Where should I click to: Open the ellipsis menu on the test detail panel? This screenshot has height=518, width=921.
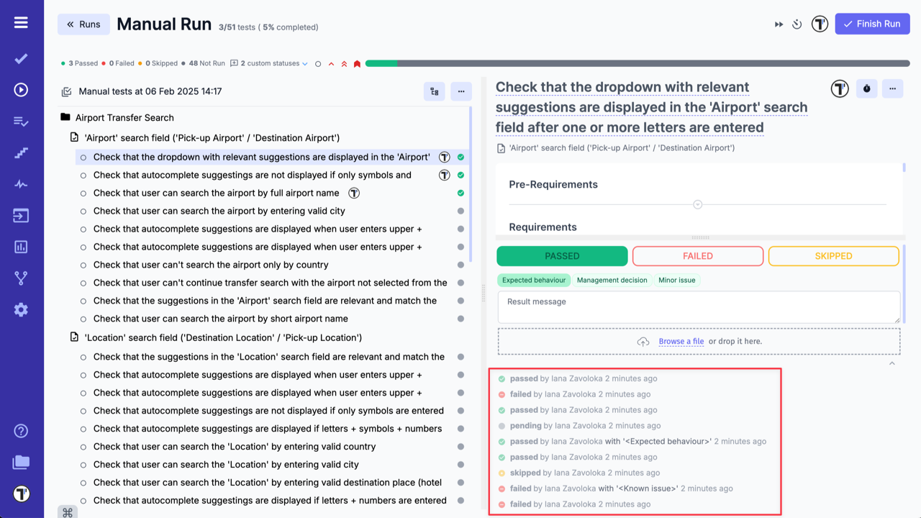[x=892, y=88]
